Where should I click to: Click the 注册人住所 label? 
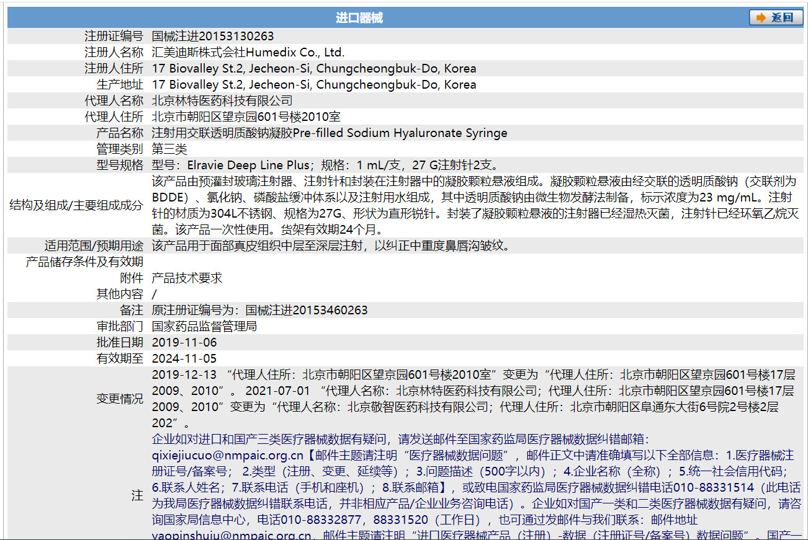click(114, 68)
